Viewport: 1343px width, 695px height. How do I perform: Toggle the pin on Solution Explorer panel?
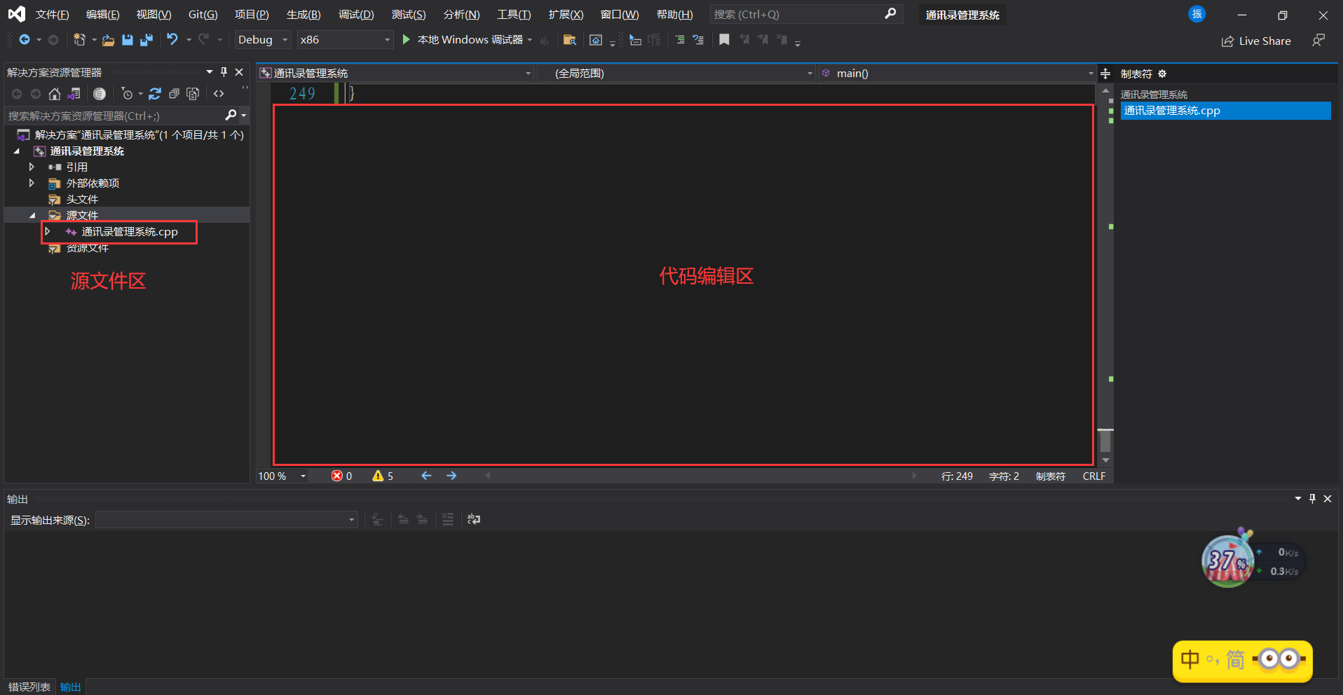pyautogui.click(x=224, y=72)
